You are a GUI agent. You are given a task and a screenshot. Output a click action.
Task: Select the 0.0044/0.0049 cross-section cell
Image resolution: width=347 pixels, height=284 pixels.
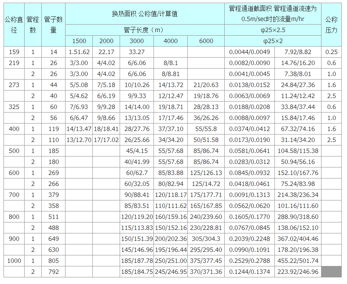(x=249, y=52)
